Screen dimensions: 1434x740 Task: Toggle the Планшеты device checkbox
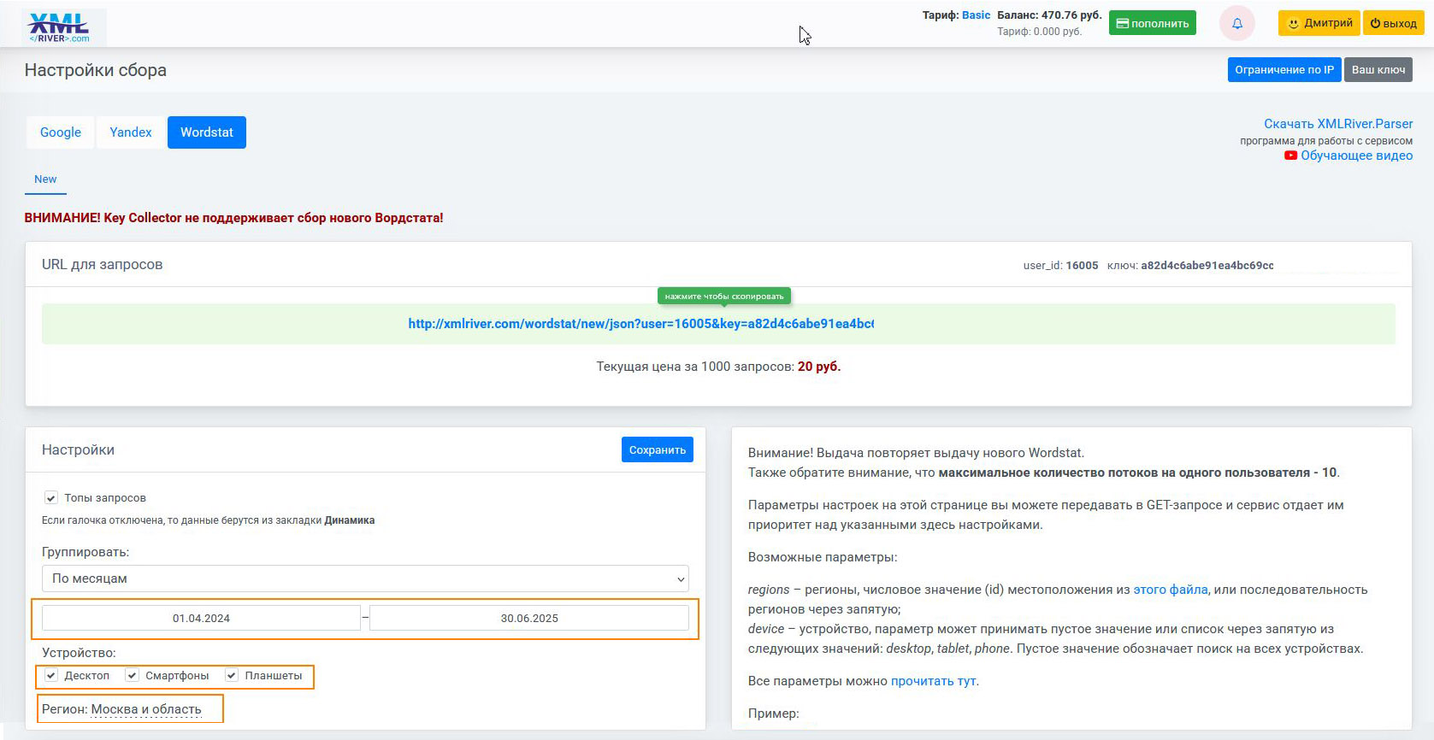[232, 675]
